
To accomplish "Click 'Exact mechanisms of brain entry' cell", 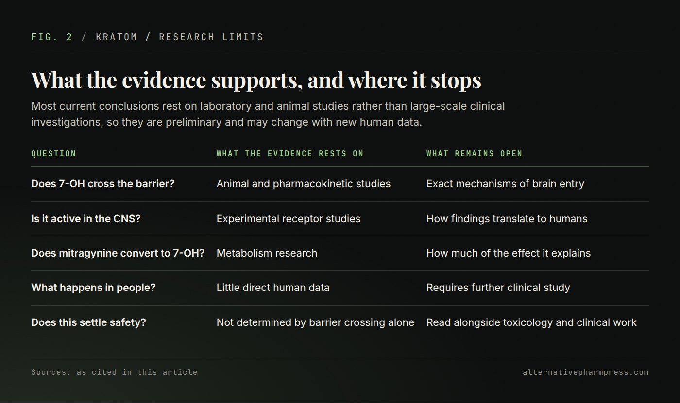I will tap(505, 184).
